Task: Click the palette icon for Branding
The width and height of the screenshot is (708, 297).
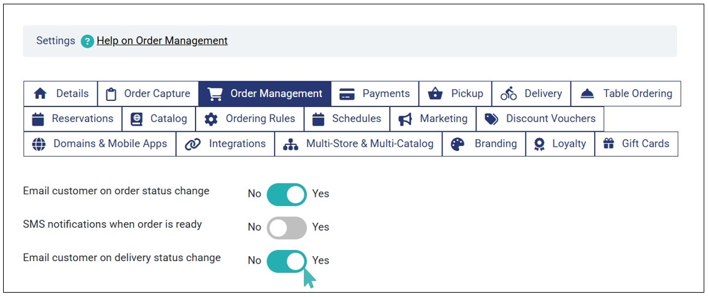Action: 457,144
